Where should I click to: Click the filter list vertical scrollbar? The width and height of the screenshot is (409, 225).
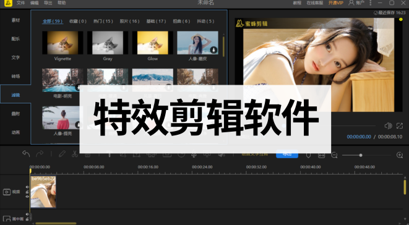pos(223,46)
